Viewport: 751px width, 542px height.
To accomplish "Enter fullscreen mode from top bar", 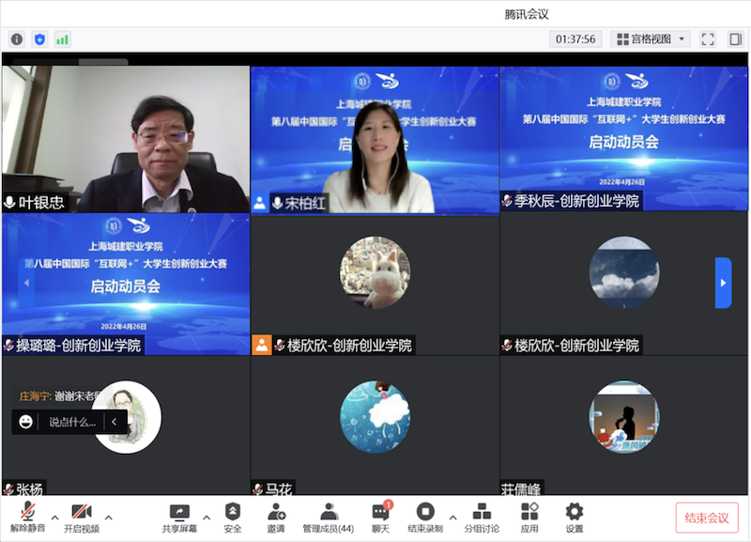I will (708, 39).
